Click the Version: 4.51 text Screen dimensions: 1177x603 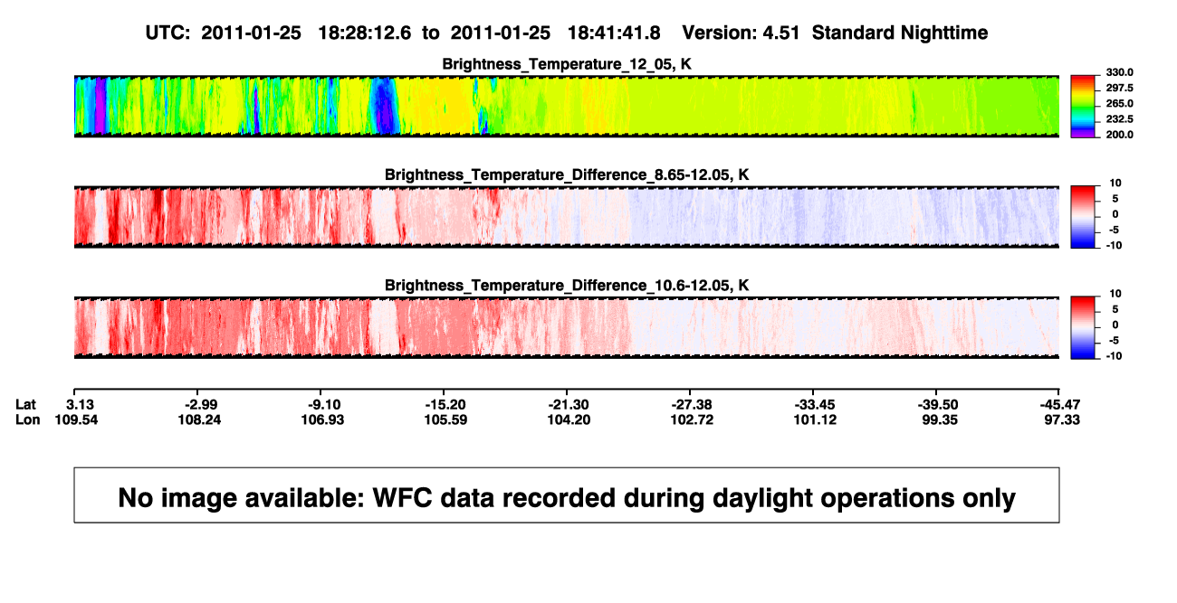pyautogui.click(x=742, y=33)
